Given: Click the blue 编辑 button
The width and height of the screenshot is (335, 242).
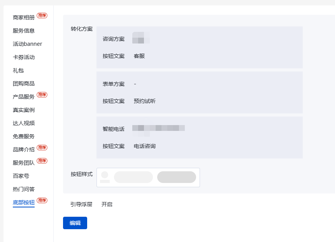Looking at the screenshot, I should (75, 223).
